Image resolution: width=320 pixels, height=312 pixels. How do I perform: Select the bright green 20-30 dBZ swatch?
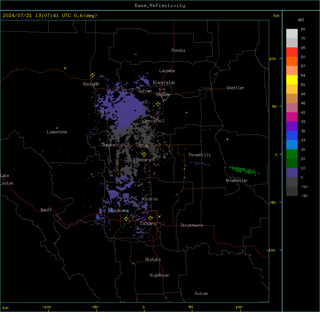[292, 154]
